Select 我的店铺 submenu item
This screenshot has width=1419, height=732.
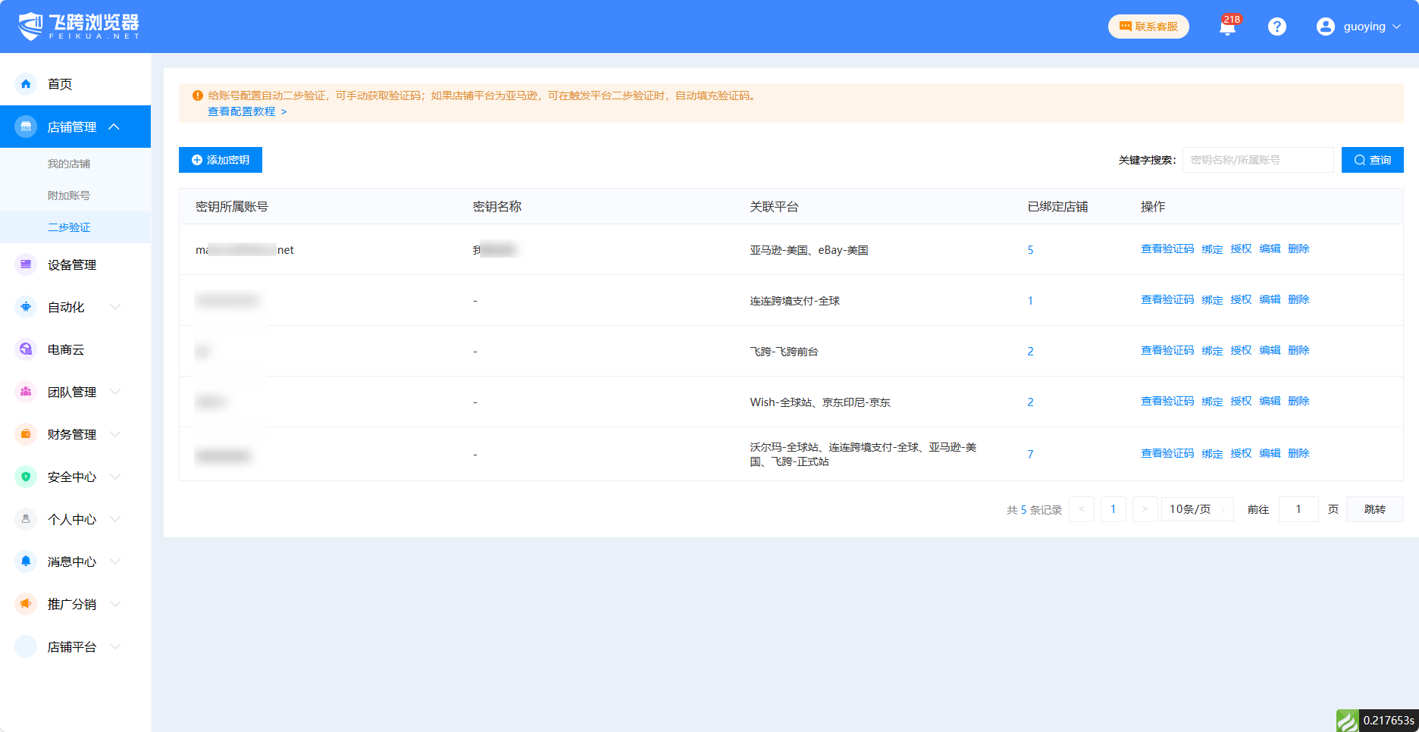(69, 164)
